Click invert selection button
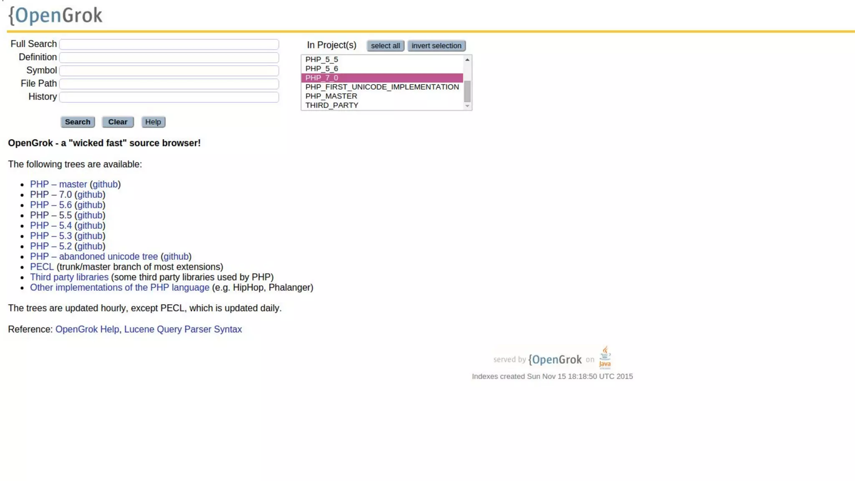The image size is (855, 481). [x=436, y=46]
